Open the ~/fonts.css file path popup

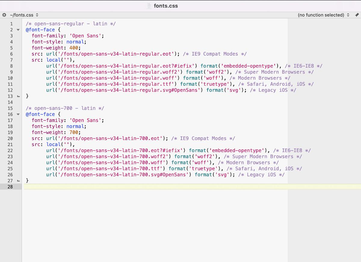(x=24, y=15)
